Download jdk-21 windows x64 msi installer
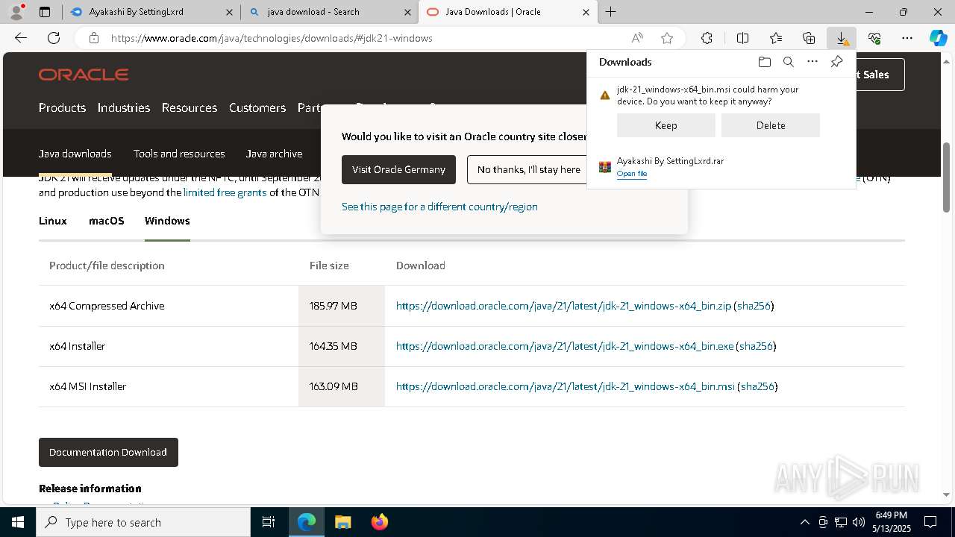955x537 pixels. pos(566,386)
